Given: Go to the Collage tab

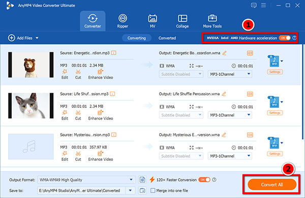Looking at the screenshot, I should point(182,21).
